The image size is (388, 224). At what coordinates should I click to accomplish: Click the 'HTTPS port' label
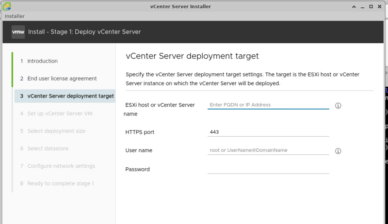coord(140,132)
